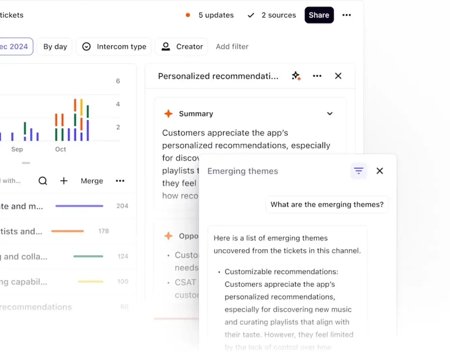The width and height of the screenshot is (450, 352).
Task: Open the Creator filter dropdown
Action: (182, 47)
